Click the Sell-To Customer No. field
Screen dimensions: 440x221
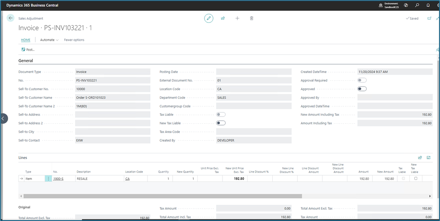[x=113, y=89]
